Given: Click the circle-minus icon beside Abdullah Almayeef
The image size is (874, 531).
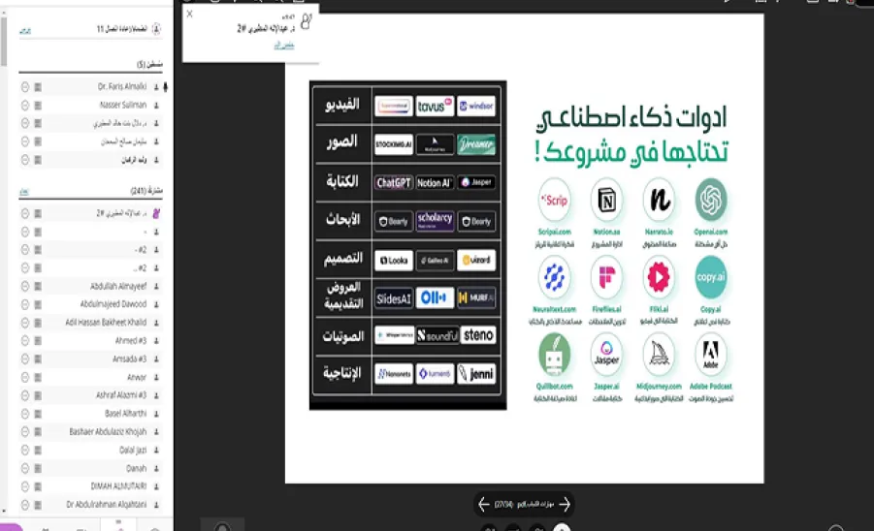Looking at the screenshot, I should [25, 286].
